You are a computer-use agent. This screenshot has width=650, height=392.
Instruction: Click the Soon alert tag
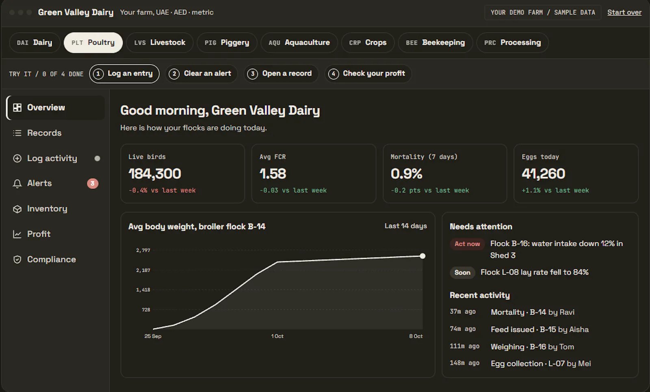coord(462,273)
